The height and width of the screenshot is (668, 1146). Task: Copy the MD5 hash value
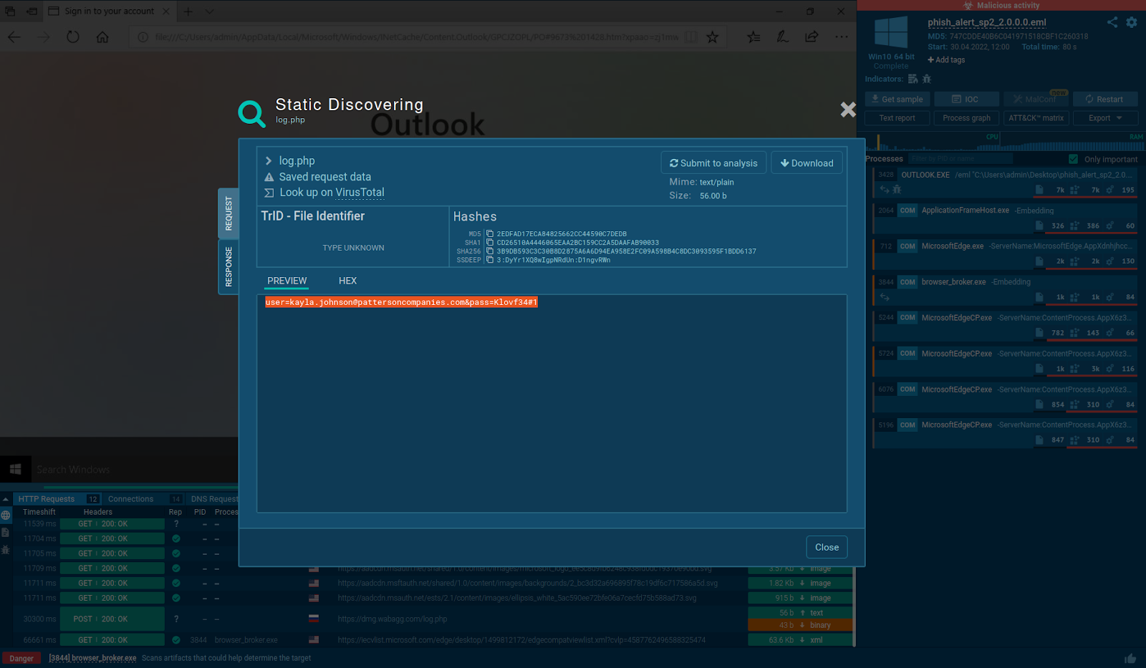(x=490, y=234)
